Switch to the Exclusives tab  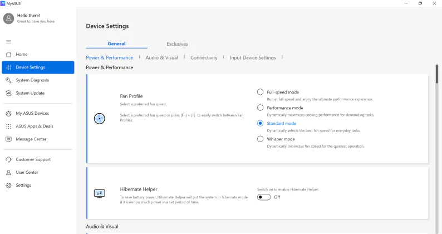[x=177, y=44]
